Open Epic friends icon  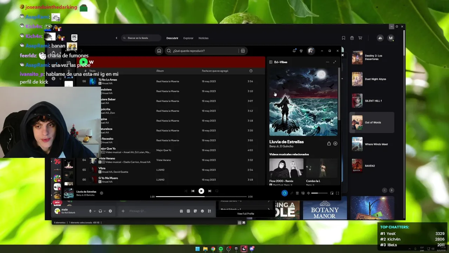(x=380, y=38)
